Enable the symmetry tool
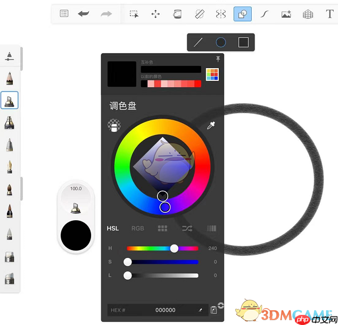This screenshot has width=338, height=325. (x=221, y=14)
